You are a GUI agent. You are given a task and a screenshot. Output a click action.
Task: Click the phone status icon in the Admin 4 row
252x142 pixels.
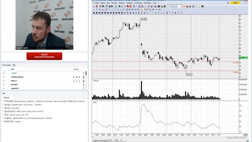[74, 81]
